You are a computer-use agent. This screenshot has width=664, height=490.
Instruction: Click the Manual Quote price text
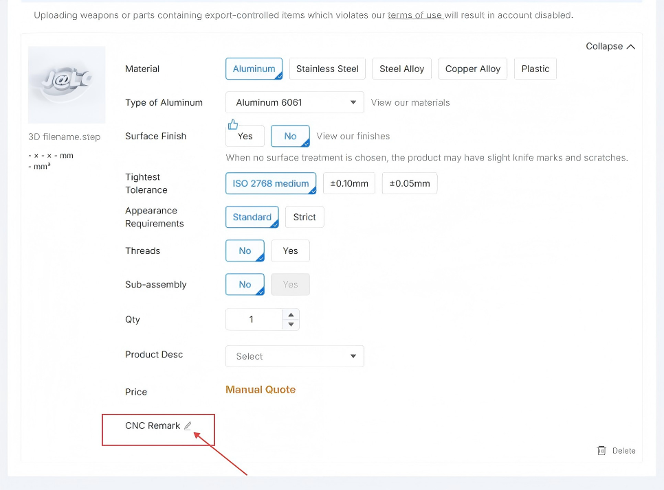[261, 389]
